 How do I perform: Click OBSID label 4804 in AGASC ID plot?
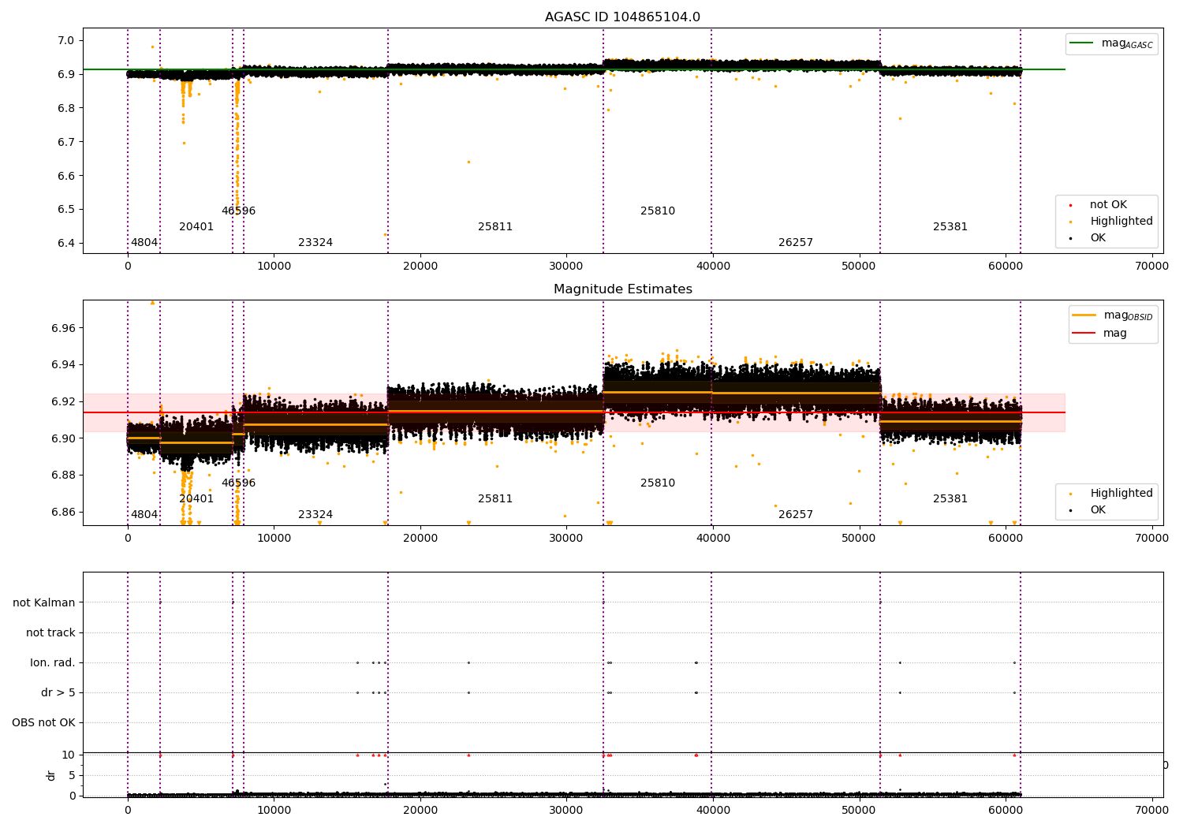pos(144,243)
